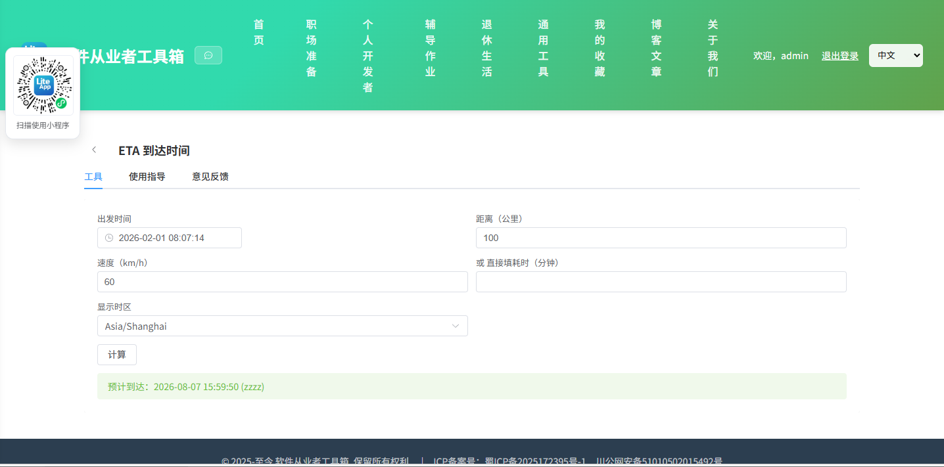Click the chat bubble icon beside the site title
Viewport: 944px width, 467px height.
(x=208, y=55)
